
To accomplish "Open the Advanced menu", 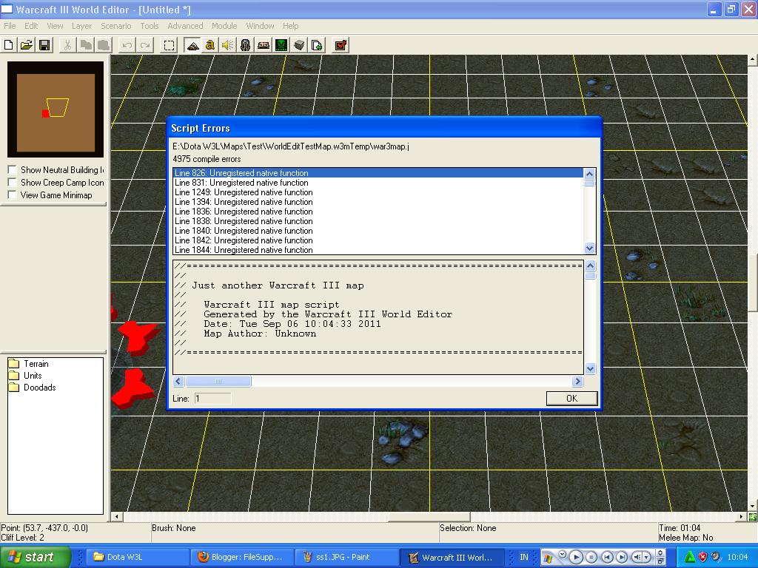I will (x=185, y=26).
